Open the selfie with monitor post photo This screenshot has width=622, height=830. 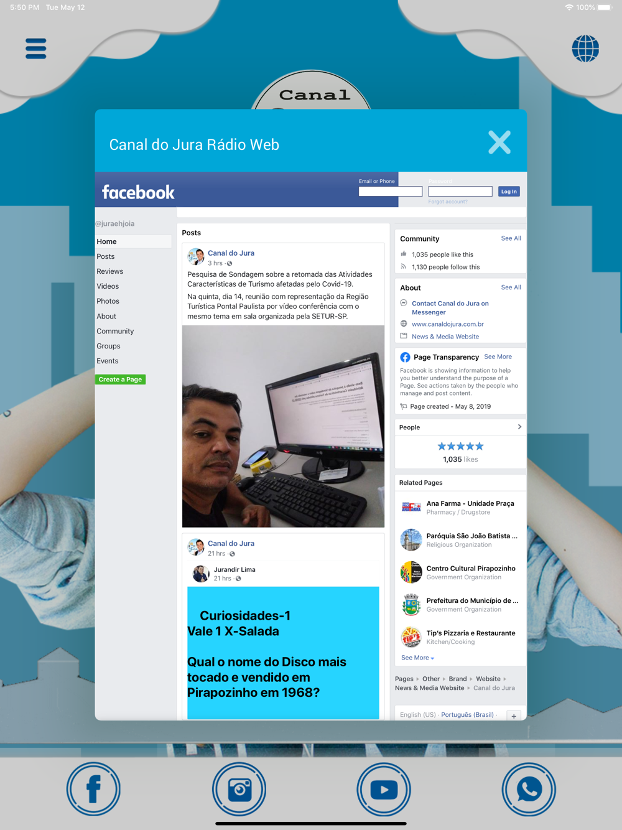283,426
